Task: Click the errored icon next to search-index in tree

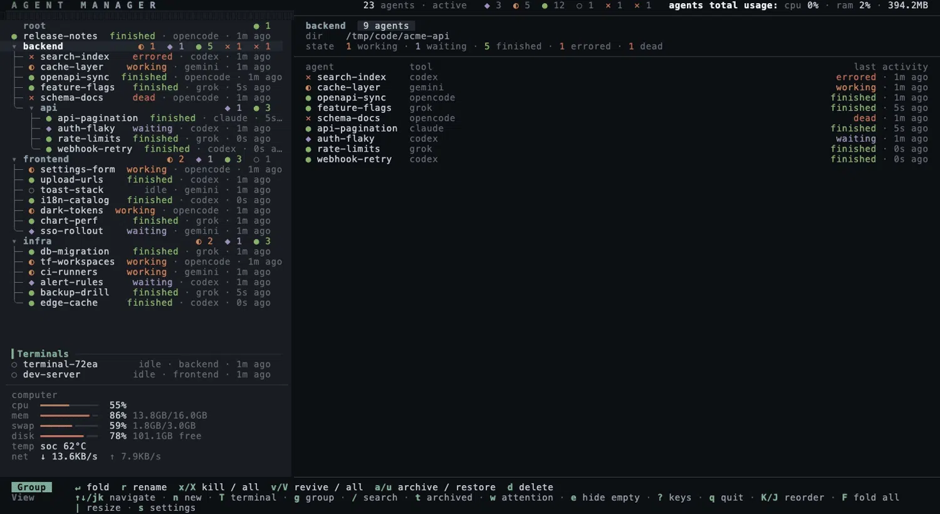Action: [x=31, y=56]
